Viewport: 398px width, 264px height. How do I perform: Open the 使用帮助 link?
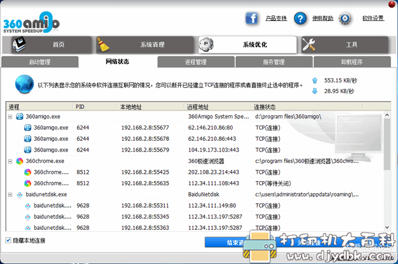322,18
